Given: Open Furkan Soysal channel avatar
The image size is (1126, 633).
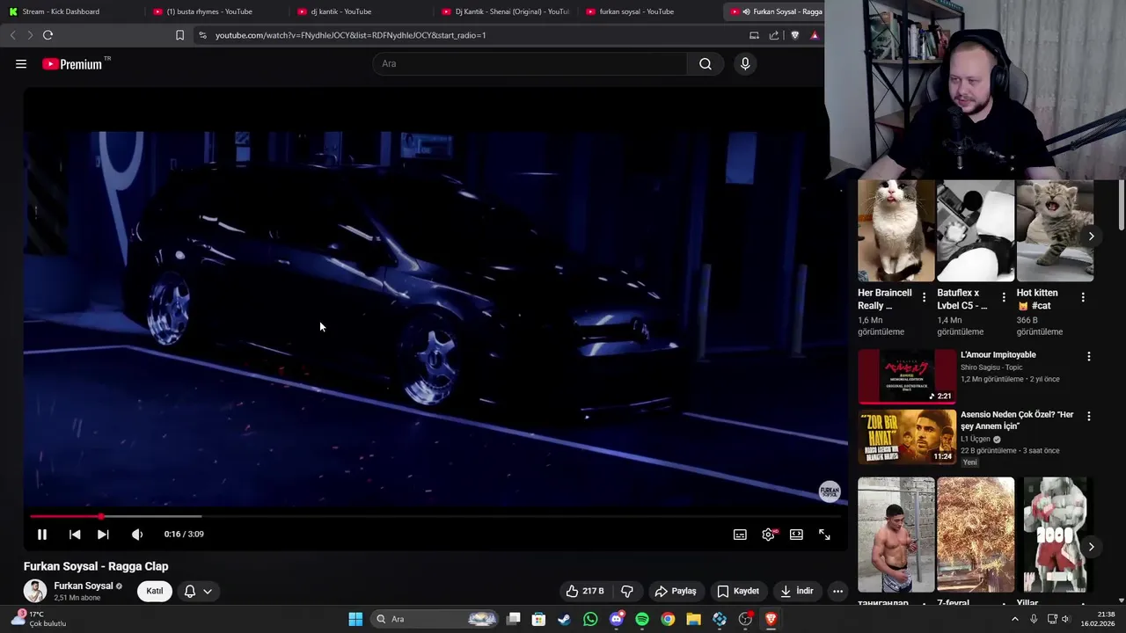Looking at the screenshot, I should point(35,591).
